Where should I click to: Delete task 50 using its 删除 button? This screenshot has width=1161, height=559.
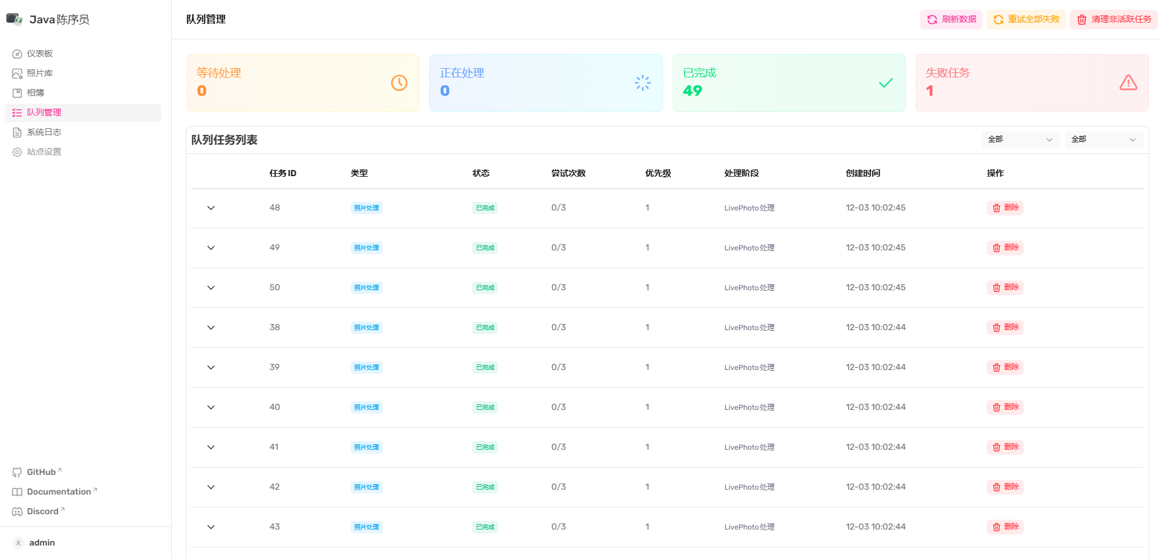click(1005, 288)
